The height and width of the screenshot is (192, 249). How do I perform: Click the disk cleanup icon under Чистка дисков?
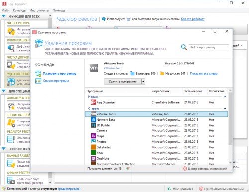point(11,65)
